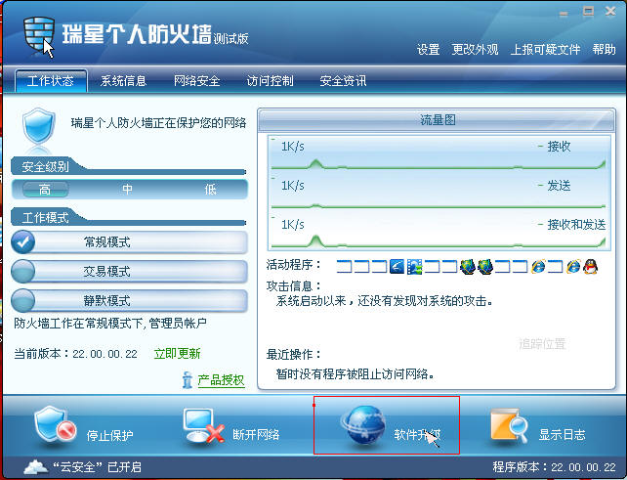Click the text 暂时没有程序被阻止访问网络
Screen dimensions: 627x480
[355, 374]
